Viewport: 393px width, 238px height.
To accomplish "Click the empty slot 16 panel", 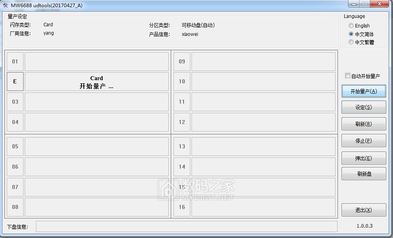I will (263, 207).
